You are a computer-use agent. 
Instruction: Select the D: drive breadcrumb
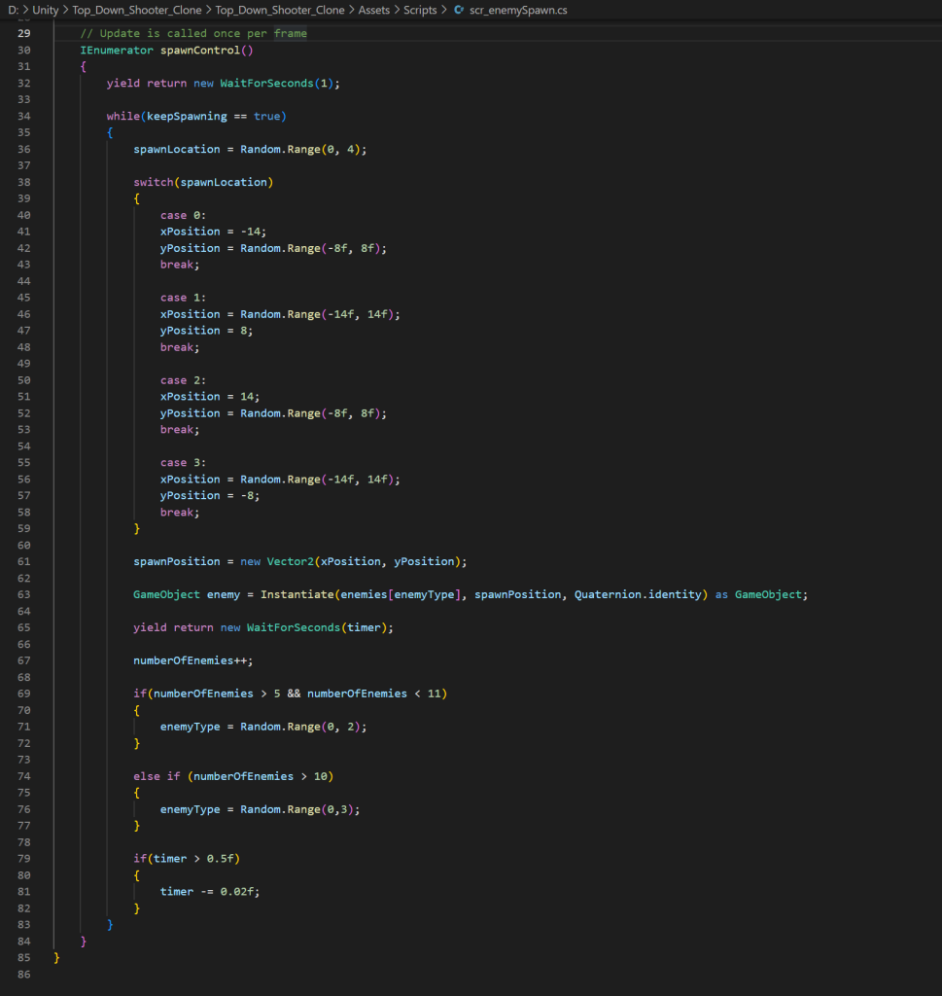coord(14,10)
